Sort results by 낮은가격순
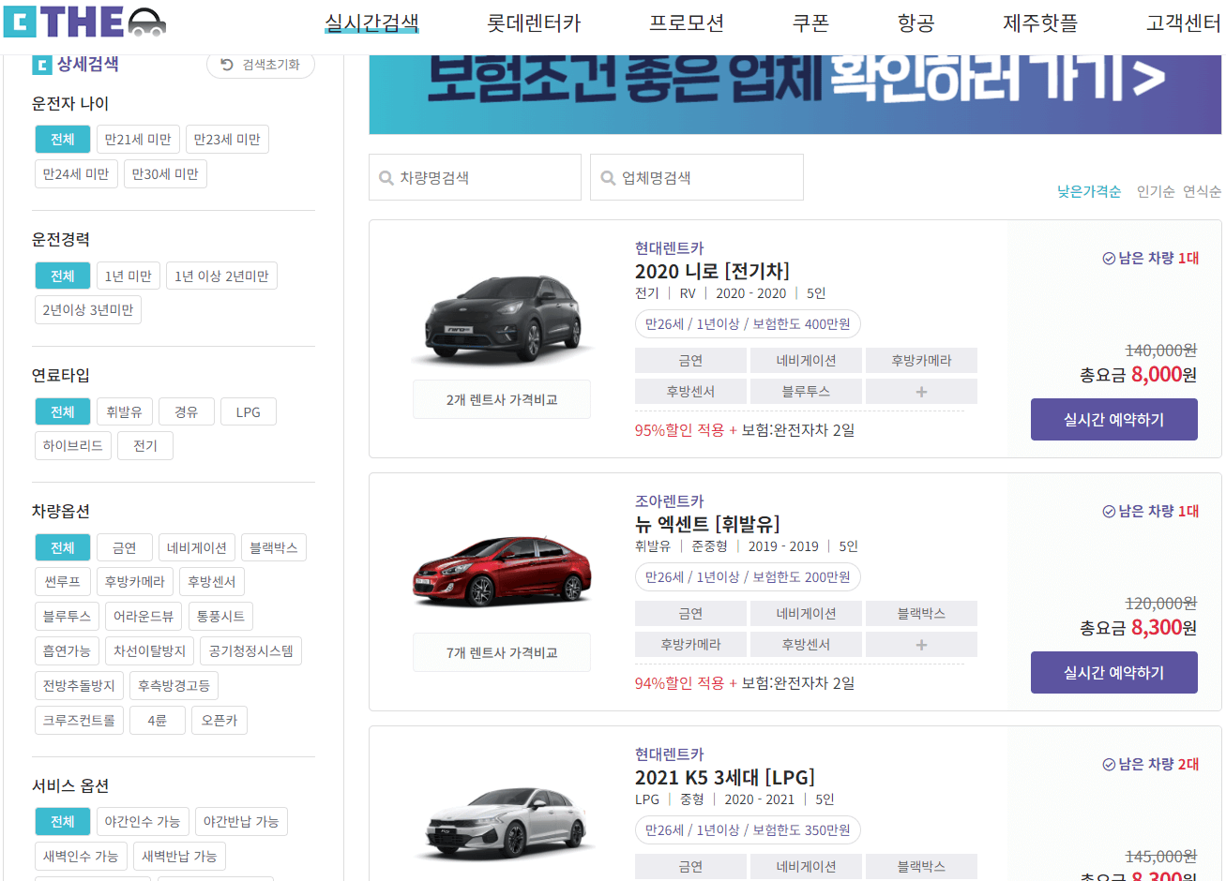1226x881 pixels. [x=1089, y=191]
